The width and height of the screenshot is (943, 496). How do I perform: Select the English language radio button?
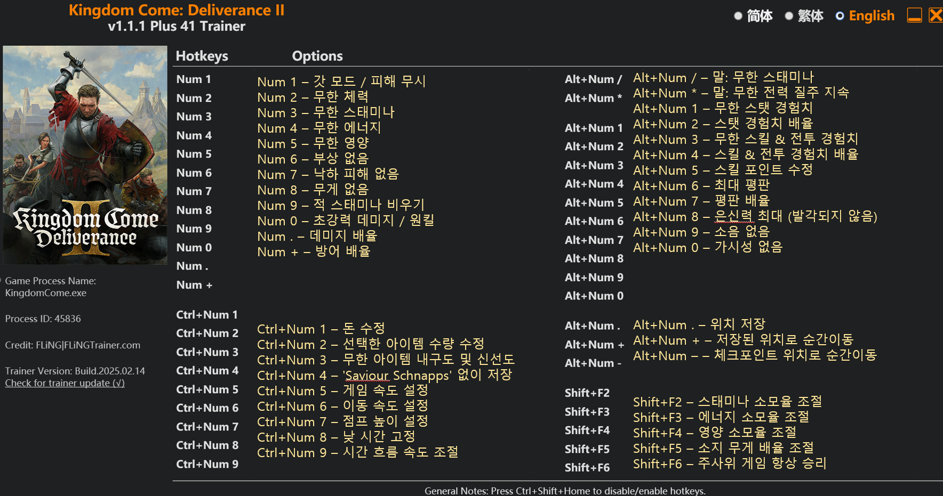tap(840, 16)
